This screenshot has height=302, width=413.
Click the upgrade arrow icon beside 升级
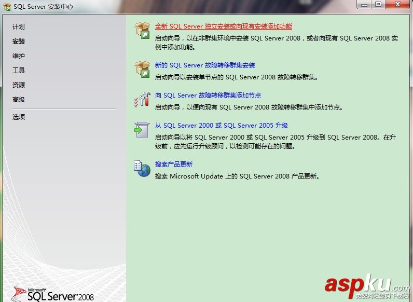click(142, 129)
